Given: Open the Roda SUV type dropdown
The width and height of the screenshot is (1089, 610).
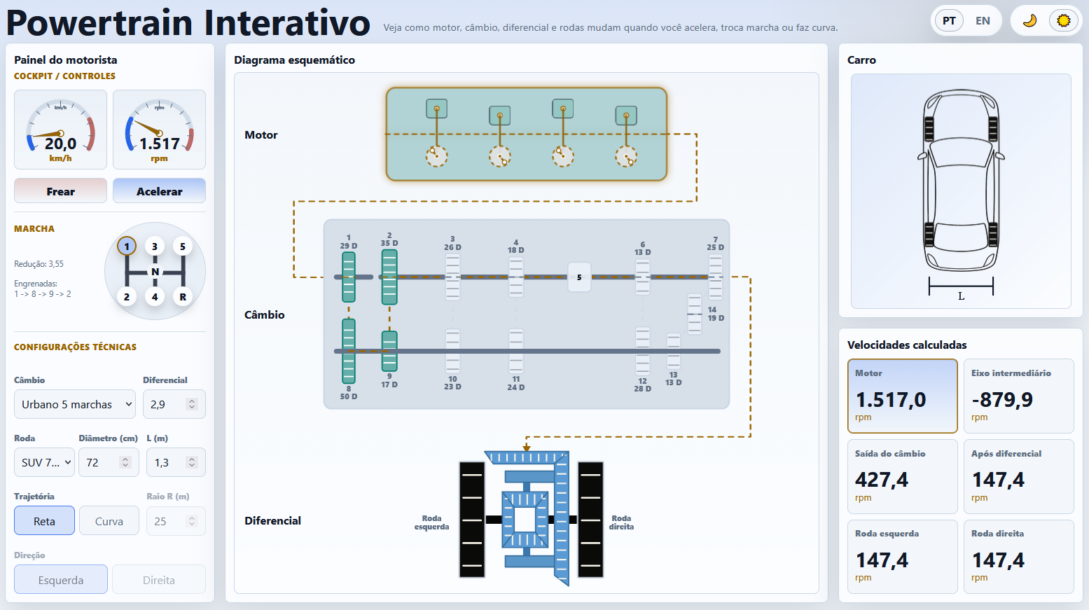Looking at the screenshot, I should [x=44, y=462].
